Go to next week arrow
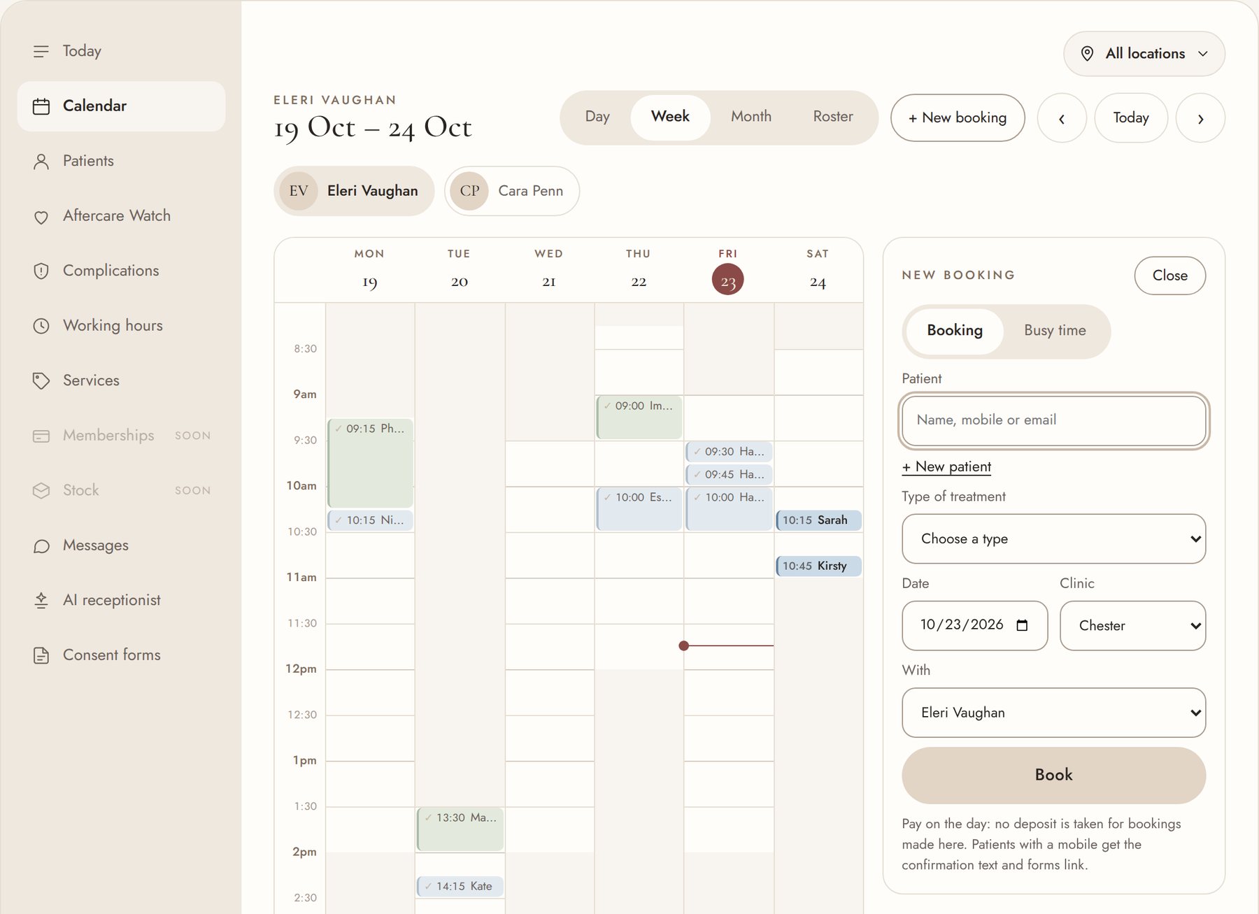1259x914 pixels. (x=1200, y=118)
